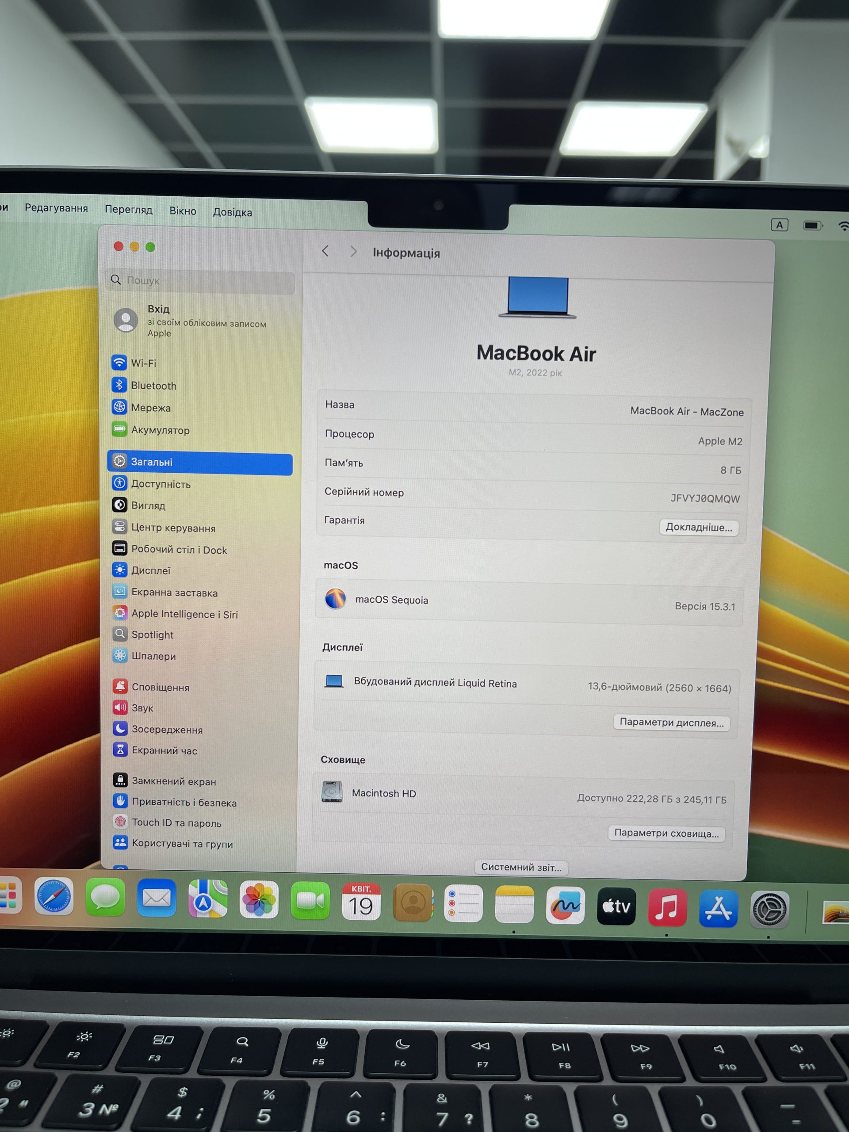Viewport: 849px width, 1132px height.
Task: Click the MacBook Air - MacZone name
Action: tap(687, 411)
